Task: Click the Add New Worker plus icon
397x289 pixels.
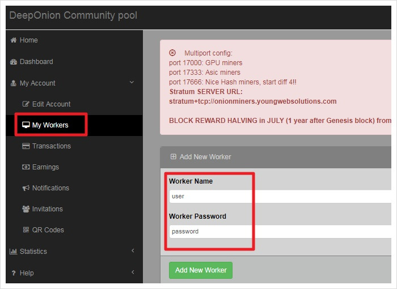Action: [174, 156]
